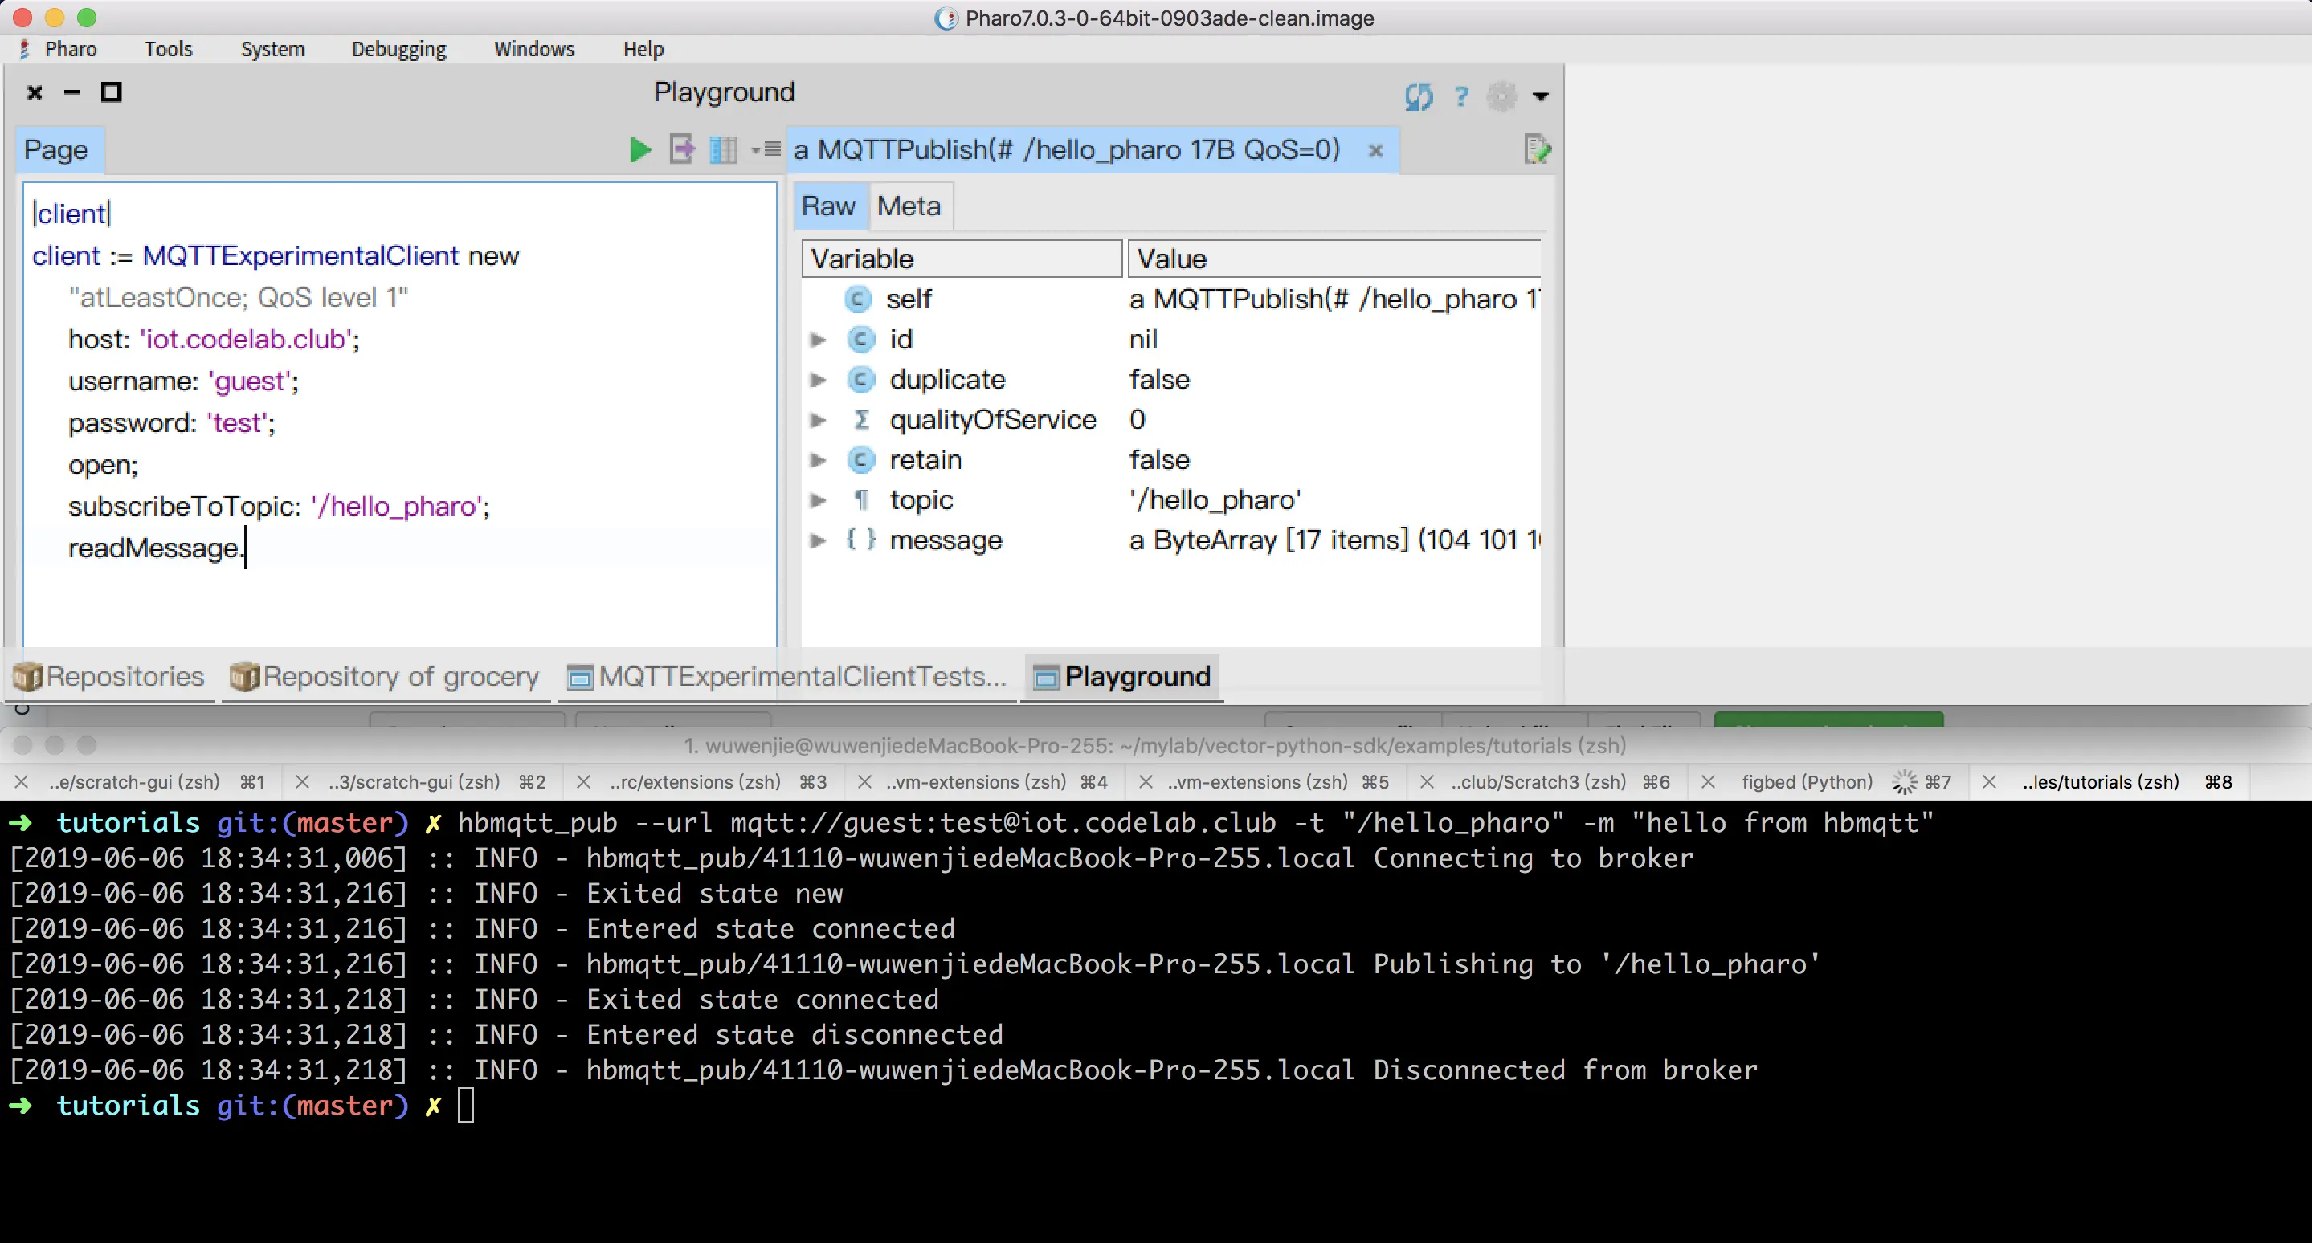
Task: Click the remote publish page icon
Action: pos(682,150)
